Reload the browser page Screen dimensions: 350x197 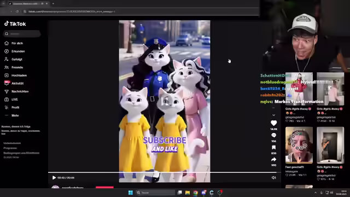17,11
